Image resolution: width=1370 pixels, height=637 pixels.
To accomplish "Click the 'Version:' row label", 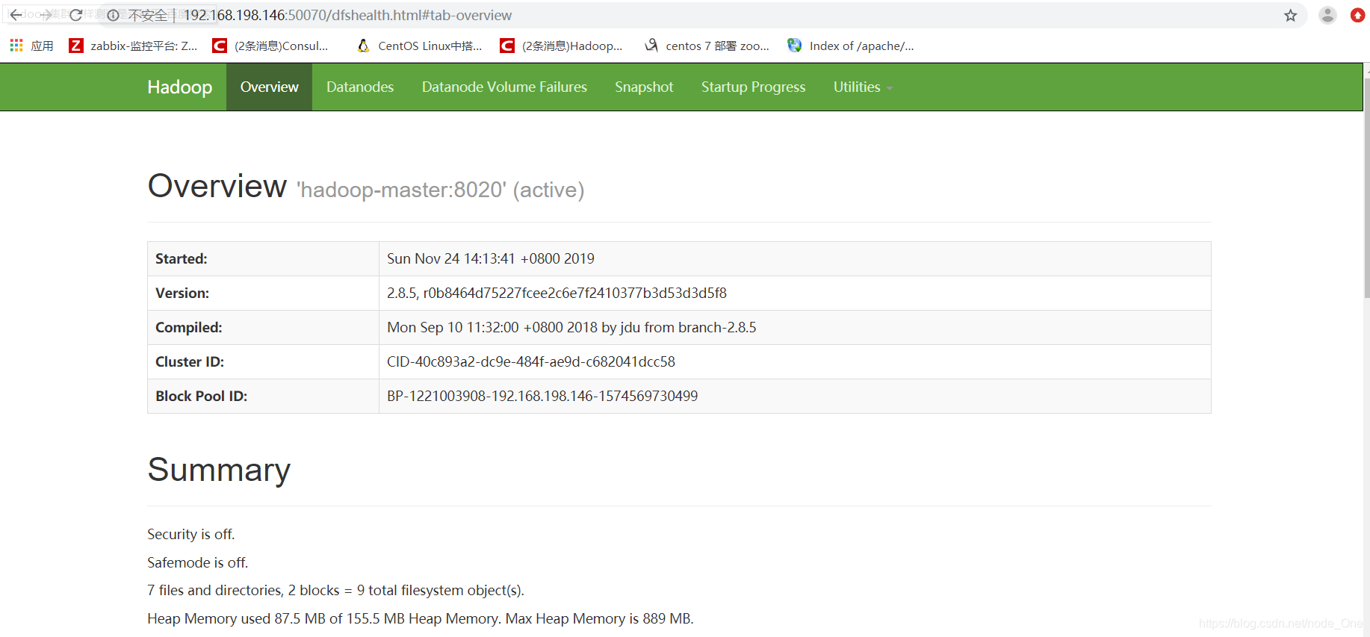I will click(182, 293).
